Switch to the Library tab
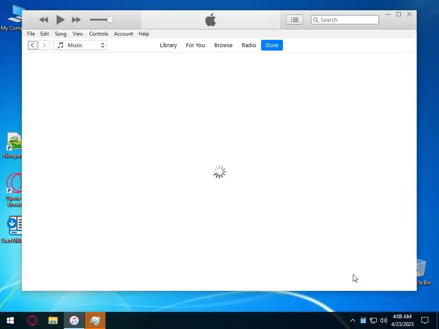Viewport: 439px width, 329px height. tap(168, 45)
